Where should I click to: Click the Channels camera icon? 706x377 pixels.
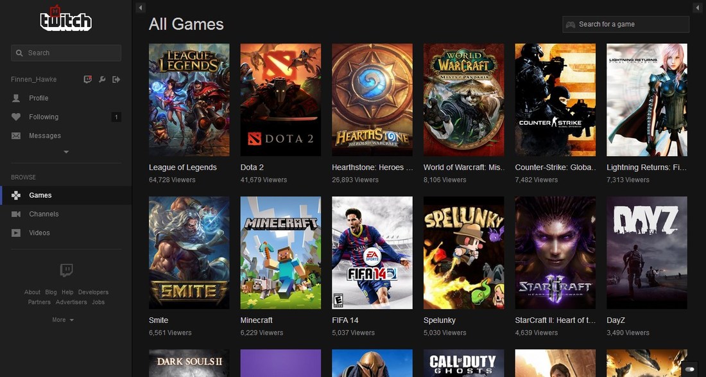pyautogui.click(x=16, y=214)
